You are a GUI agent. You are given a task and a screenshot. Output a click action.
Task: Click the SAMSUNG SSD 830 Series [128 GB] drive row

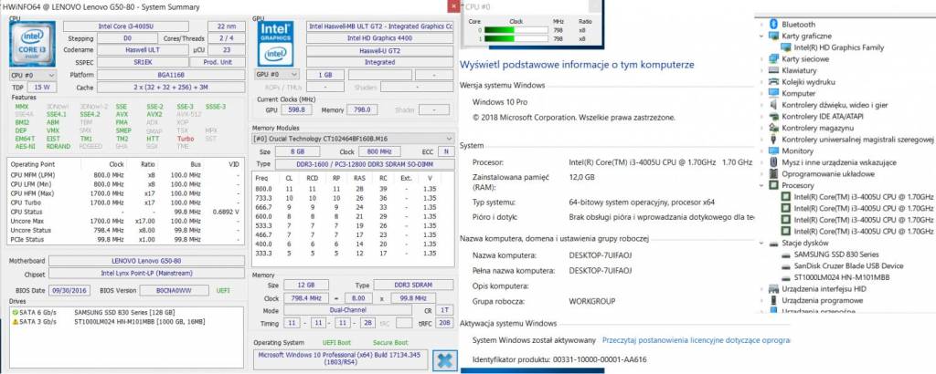124,313
